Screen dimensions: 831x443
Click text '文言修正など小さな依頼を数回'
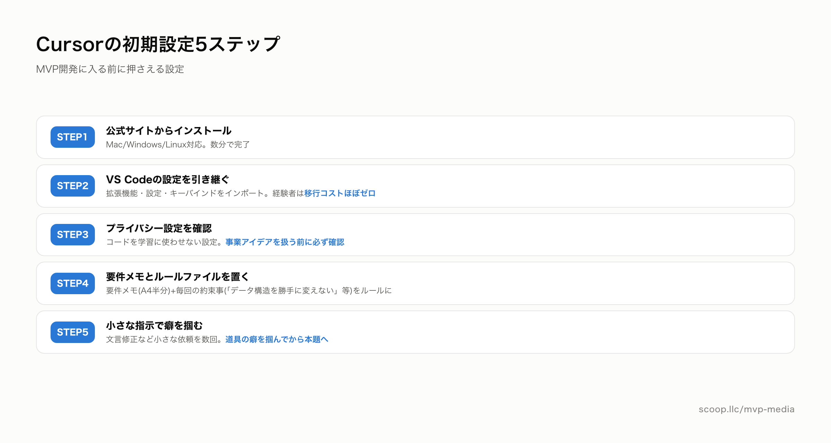162,340
